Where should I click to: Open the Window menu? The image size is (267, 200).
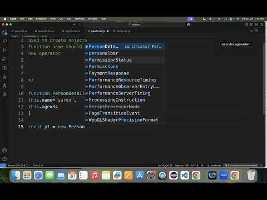tap(92, 19)
